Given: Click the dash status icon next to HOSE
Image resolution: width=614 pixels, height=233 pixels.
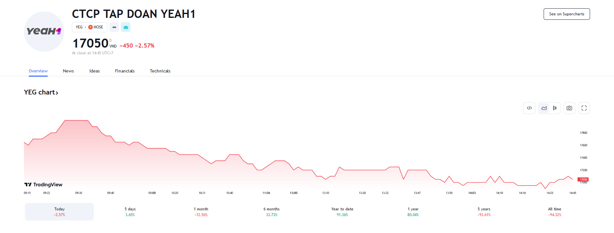Looking at the screenshot, I should click(114, 27).
